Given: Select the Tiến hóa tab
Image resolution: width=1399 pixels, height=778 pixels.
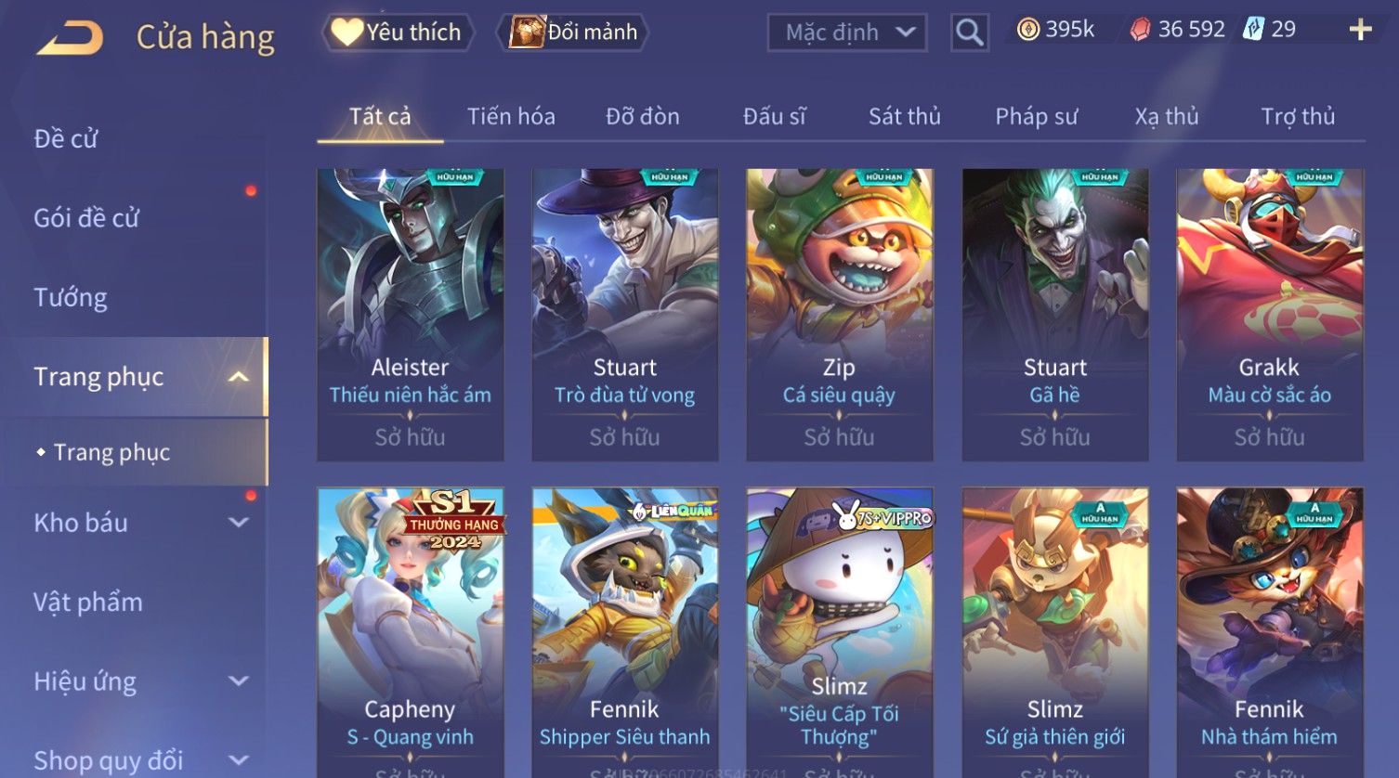Looking at the screenshot, I should point(511,117).
